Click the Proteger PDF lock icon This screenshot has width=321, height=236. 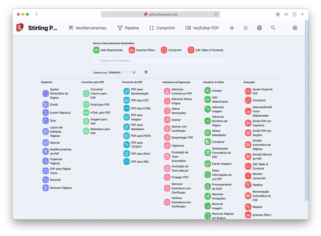[x=167, y=177]
